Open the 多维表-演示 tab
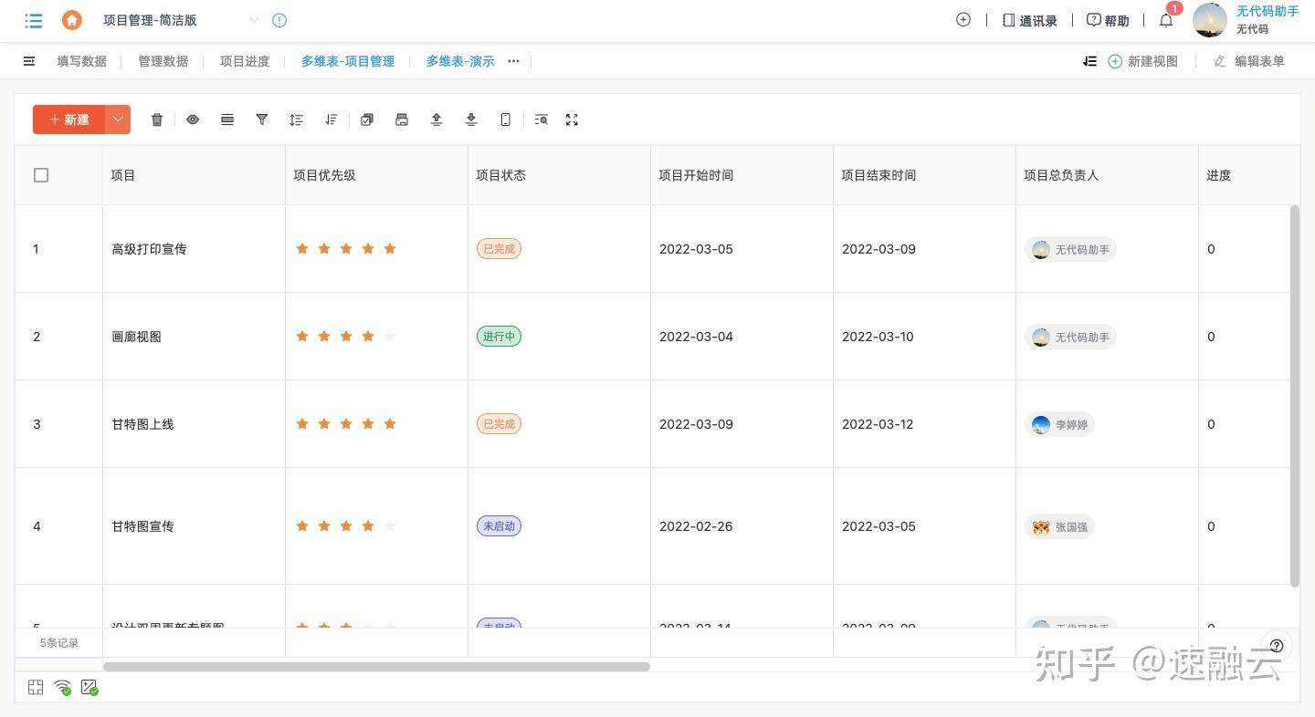 [460, 61]
